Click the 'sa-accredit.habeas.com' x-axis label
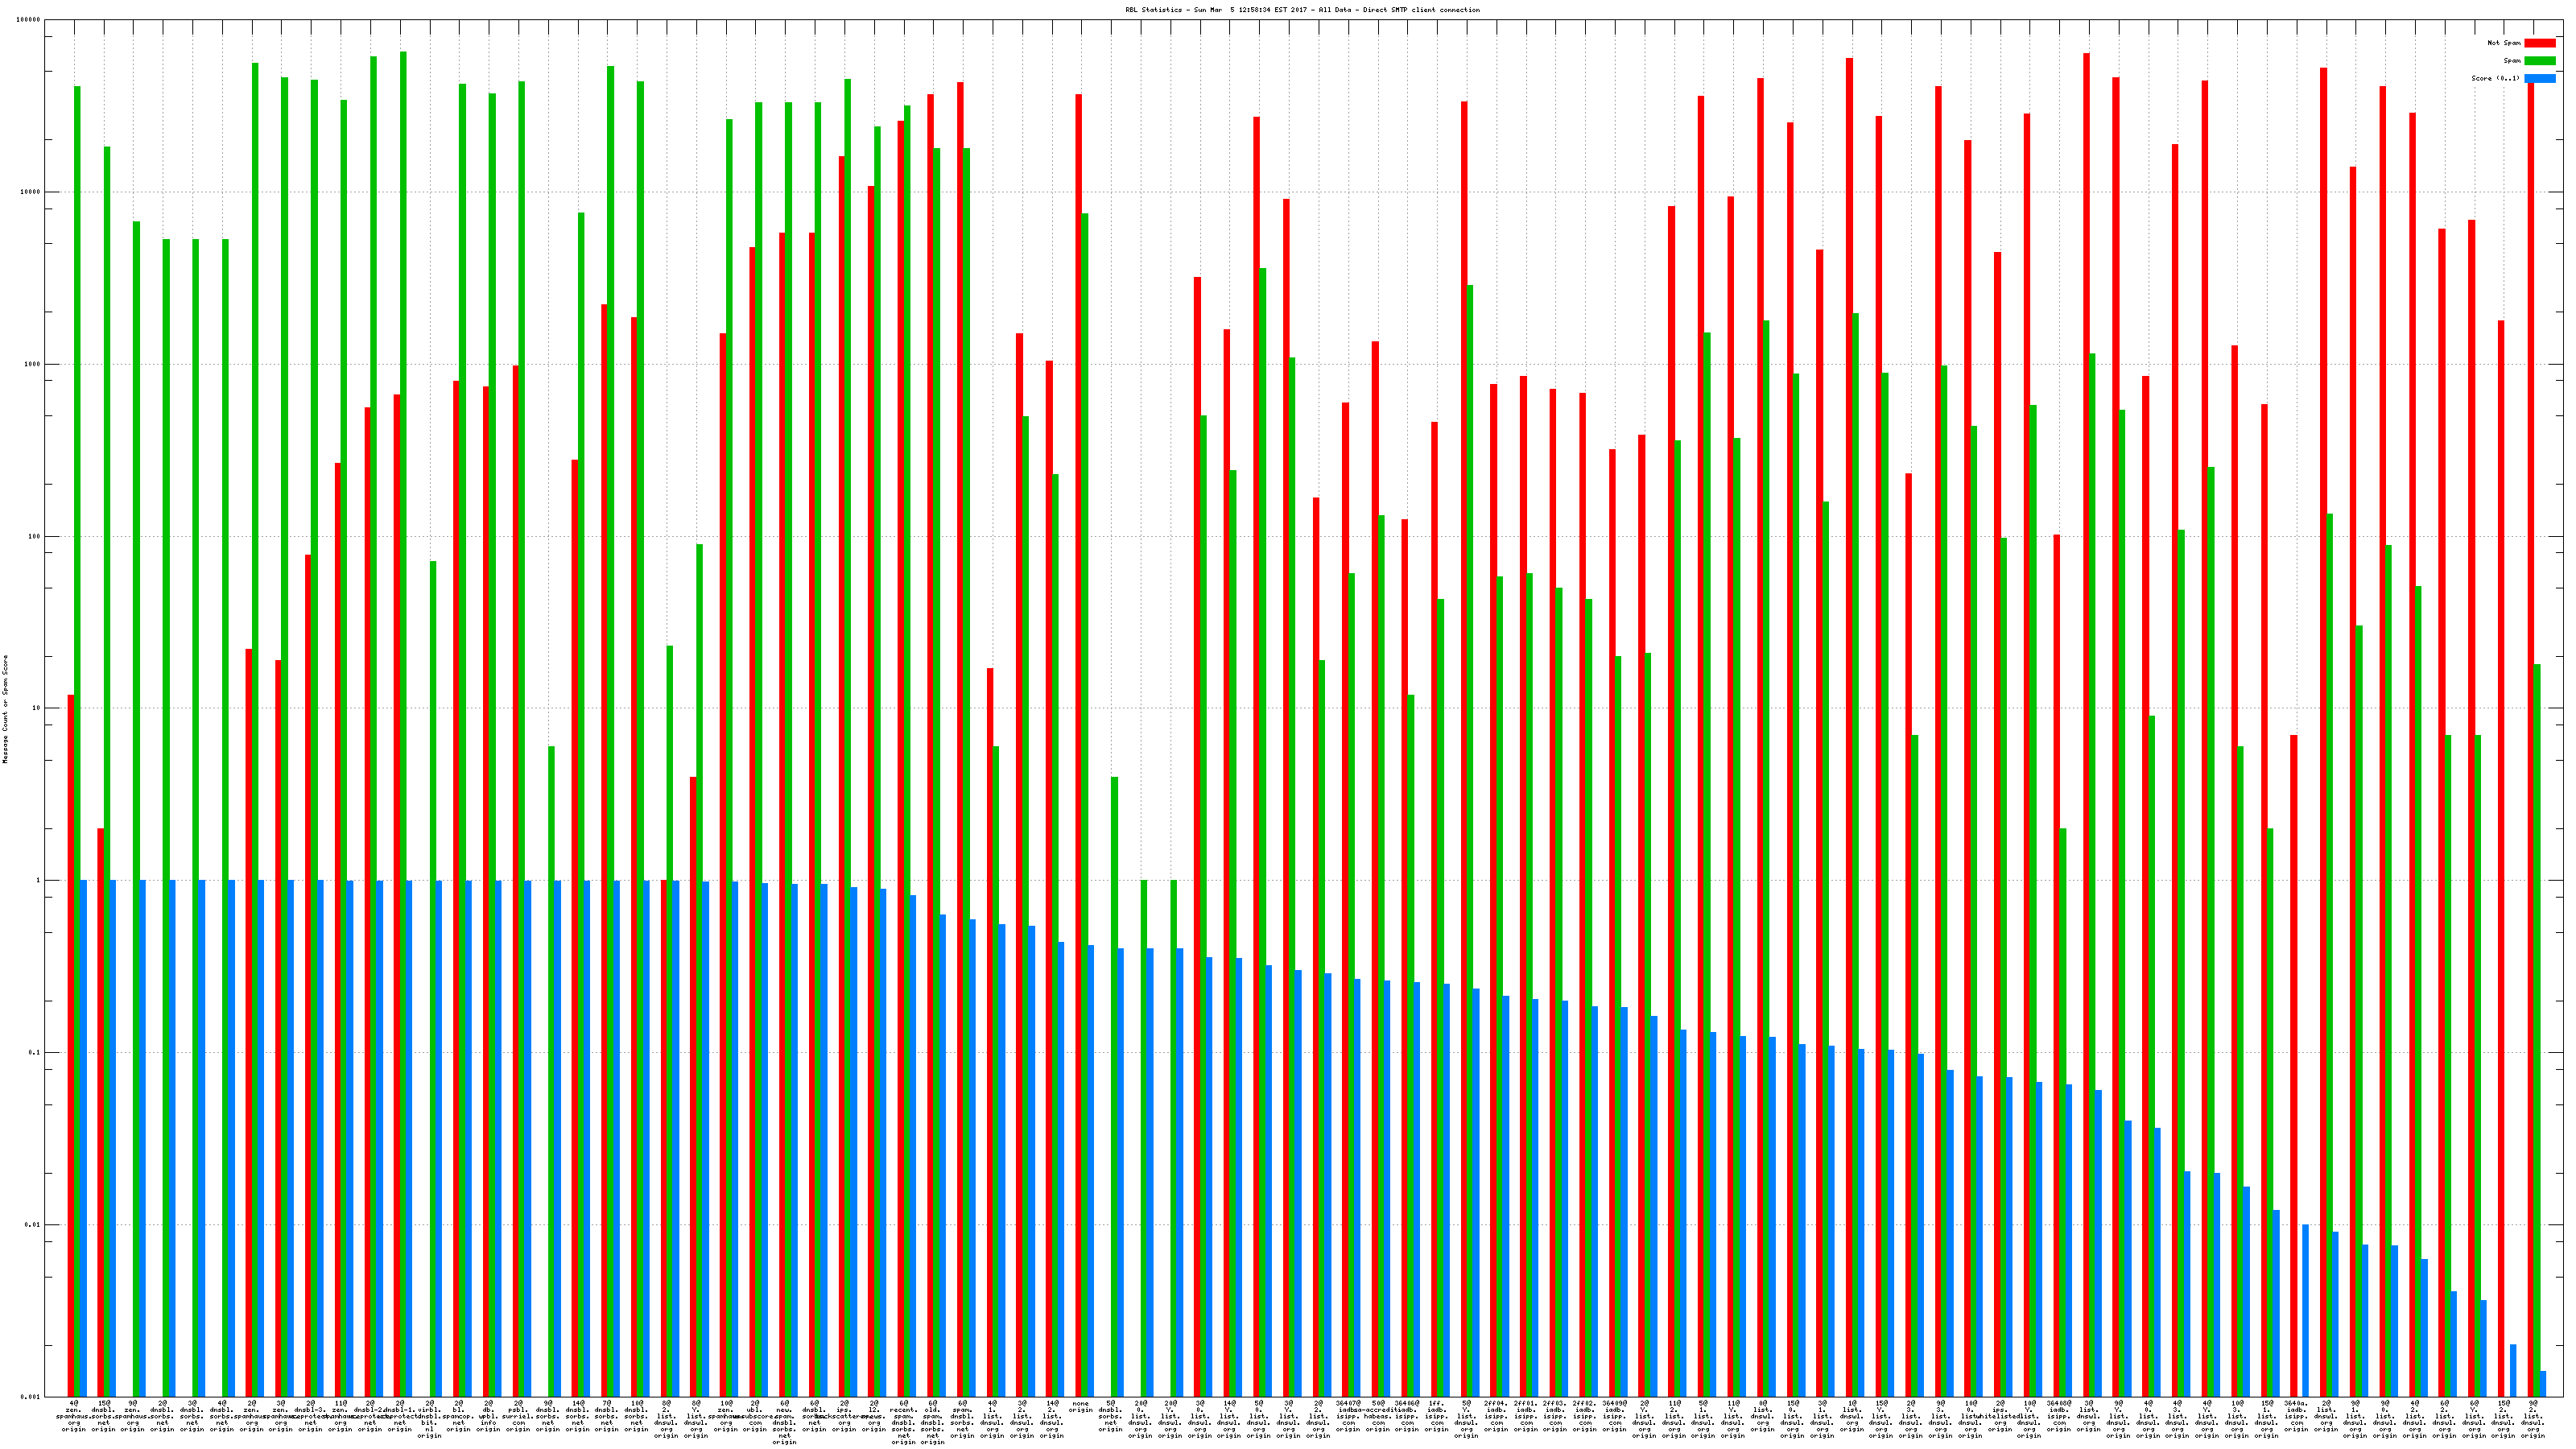This screenshot has height=1449, width=2576. coord(1378,1416)
